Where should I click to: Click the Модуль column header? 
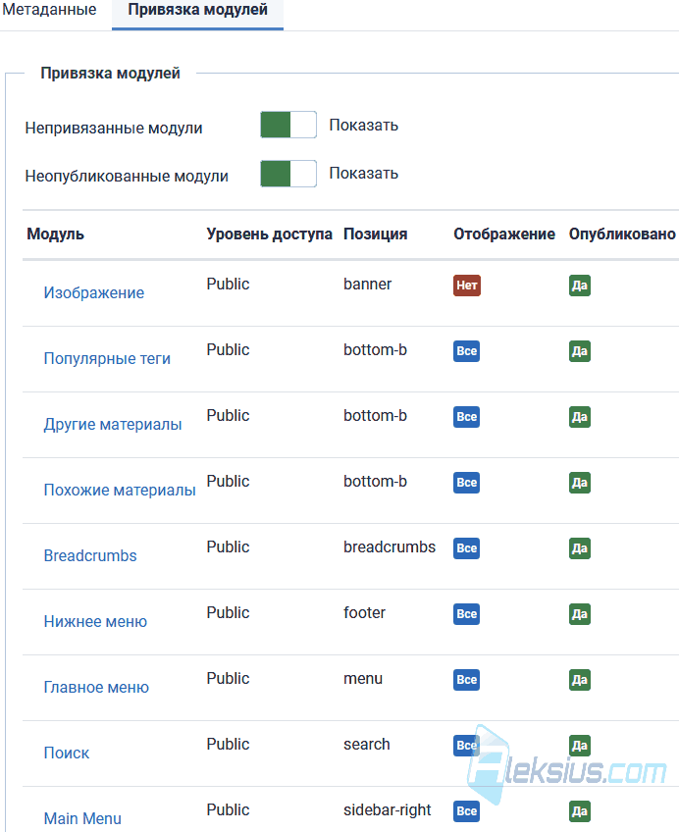[55, 234]
